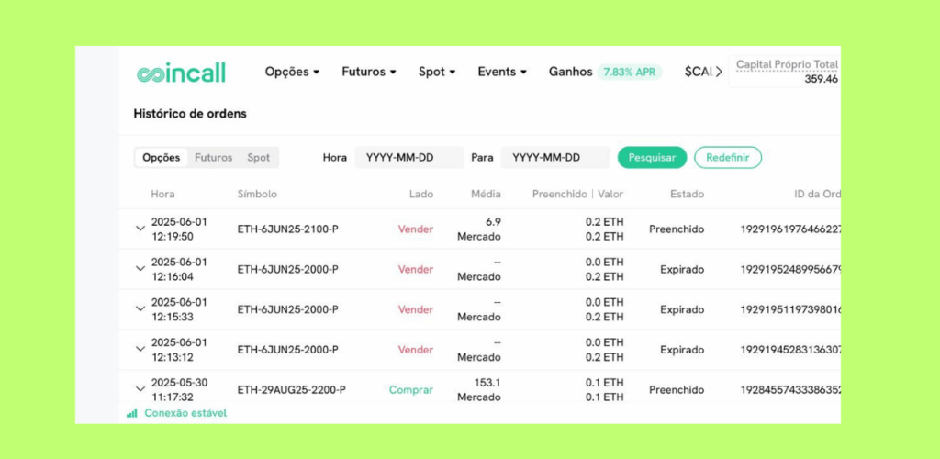This screenshot has height=459, width=940.
Task: Click the Preenchido | Valor column header
Action: click(x=578, y=194)
